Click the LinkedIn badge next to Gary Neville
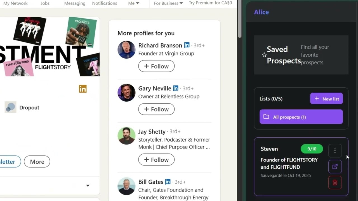 (176, 88)
